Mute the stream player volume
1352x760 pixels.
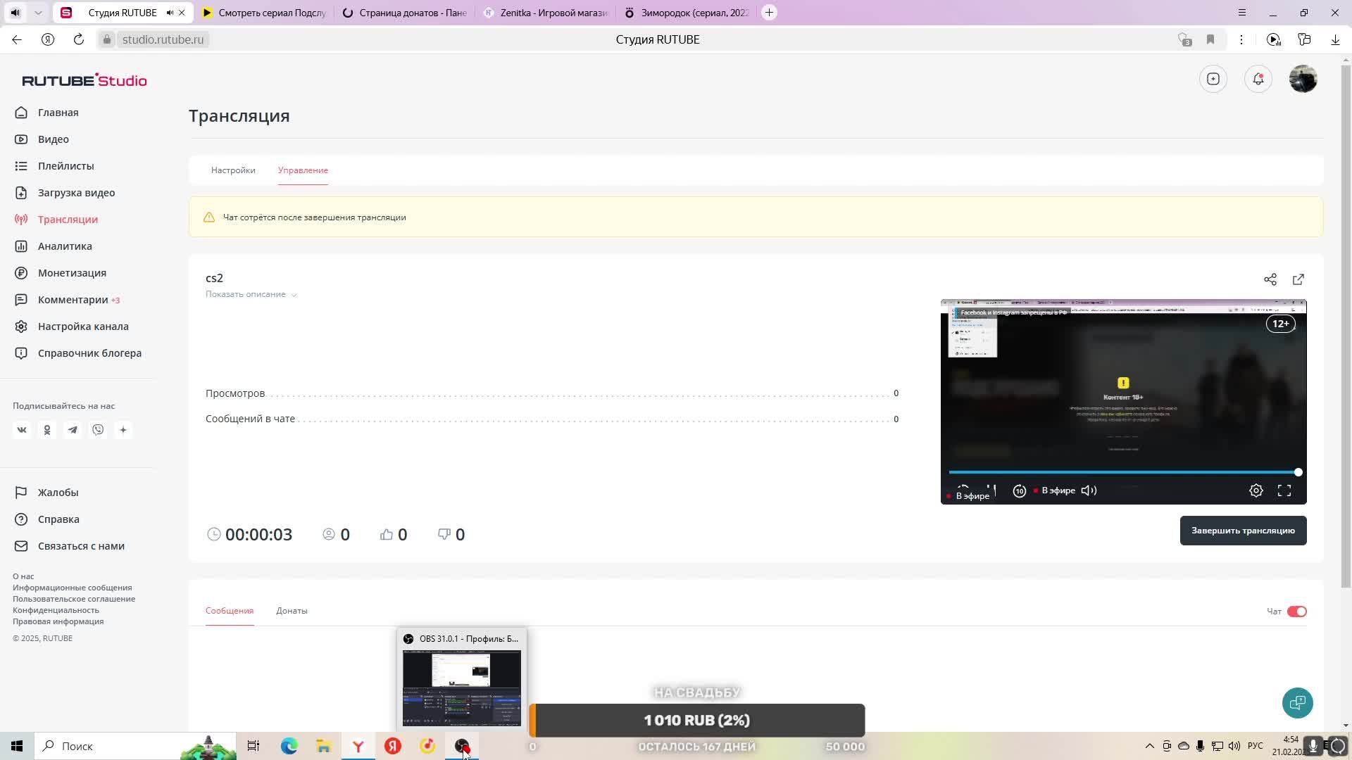click(x=1089, y=490)
